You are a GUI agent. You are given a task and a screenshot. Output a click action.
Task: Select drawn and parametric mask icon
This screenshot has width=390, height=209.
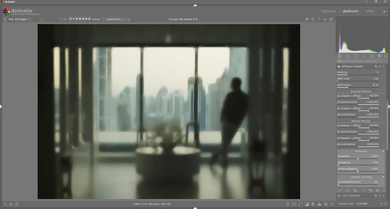tap(370, 190)
